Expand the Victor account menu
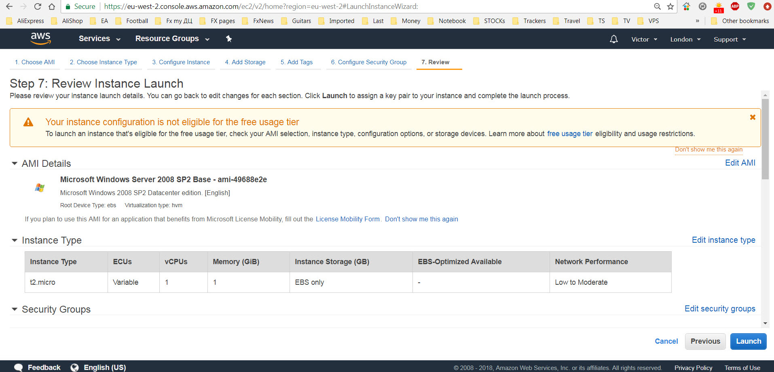The width and height of the screenshot is (774, 372). [644, 39]
